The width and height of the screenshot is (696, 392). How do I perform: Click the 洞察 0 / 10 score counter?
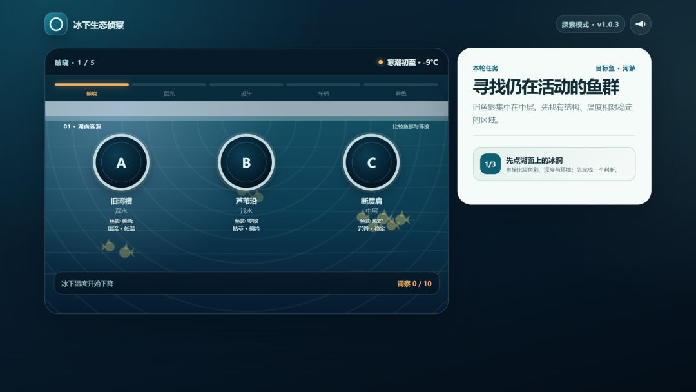(x=414, y=284)
